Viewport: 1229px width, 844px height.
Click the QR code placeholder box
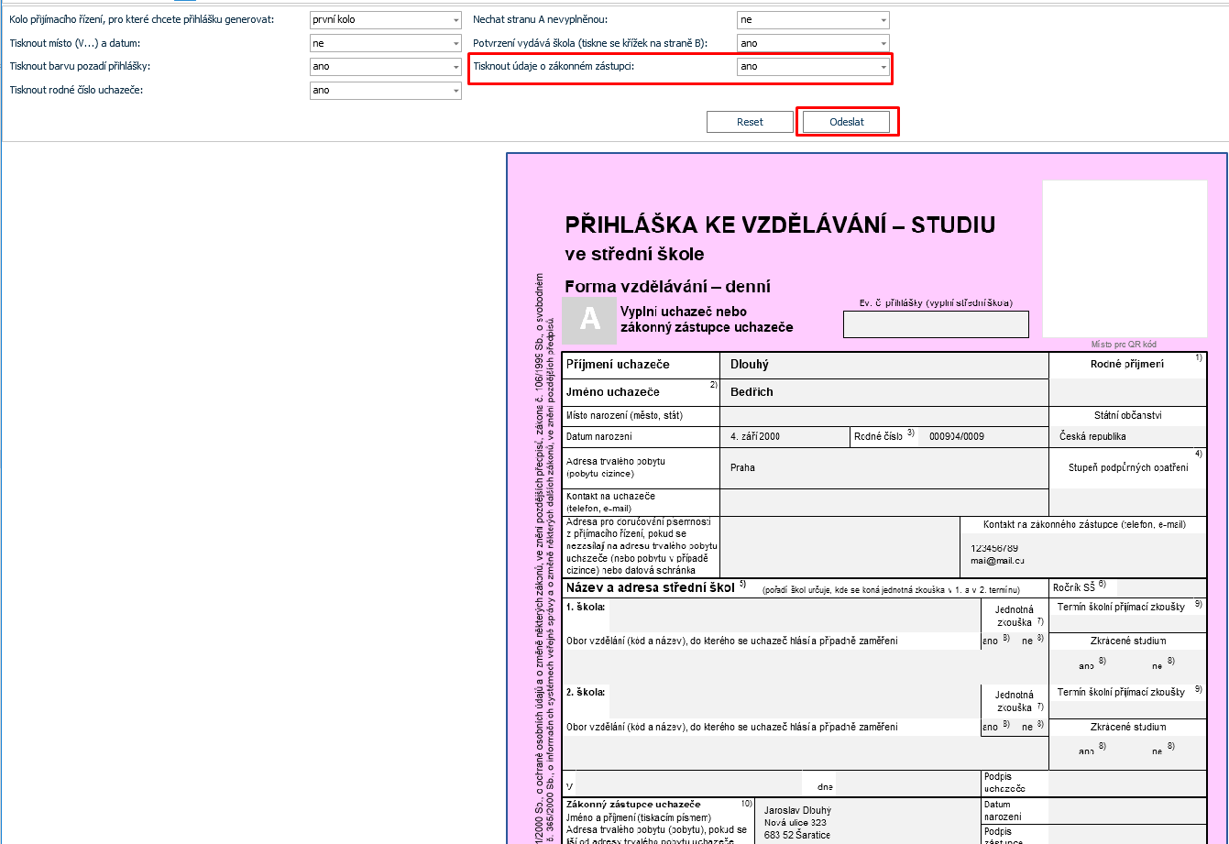click(x=1125, y=258)
